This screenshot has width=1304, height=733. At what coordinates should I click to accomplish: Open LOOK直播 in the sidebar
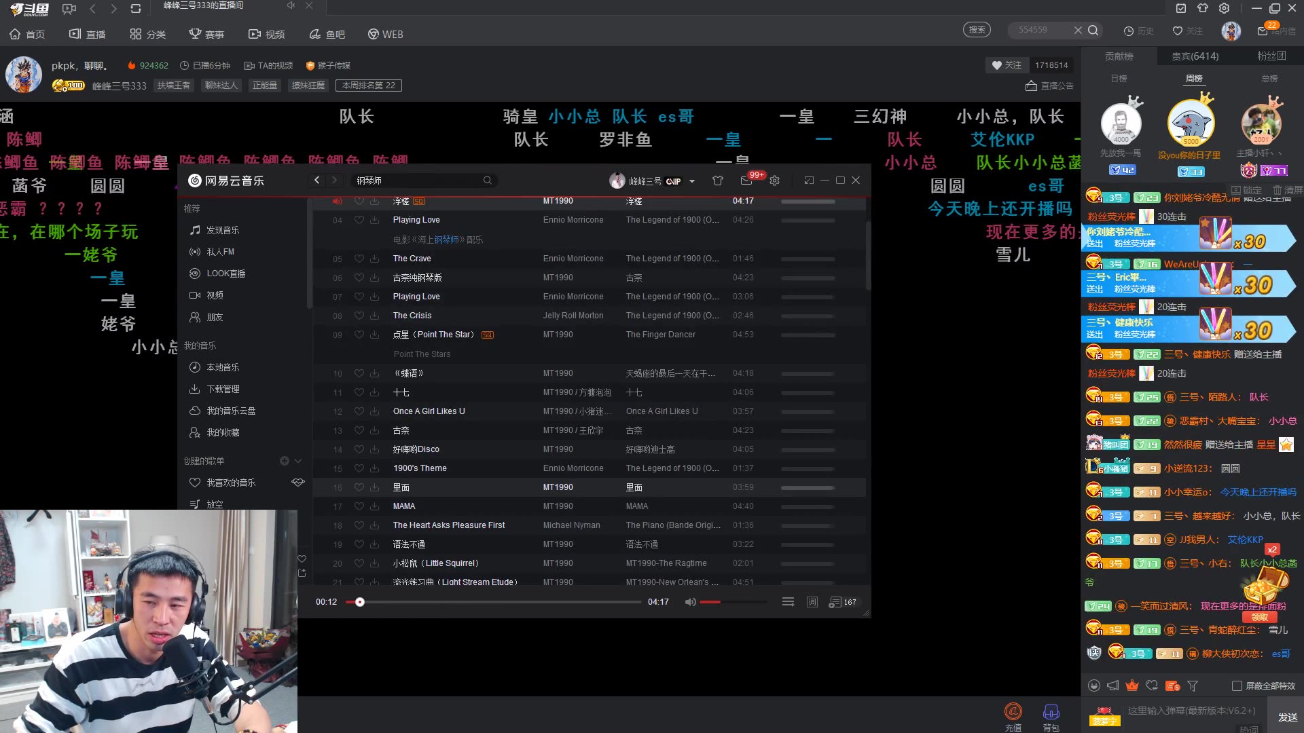[217, 274]
